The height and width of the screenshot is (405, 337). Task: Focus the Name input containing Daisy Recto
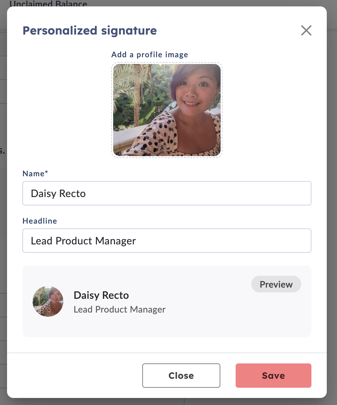[167, 193]
